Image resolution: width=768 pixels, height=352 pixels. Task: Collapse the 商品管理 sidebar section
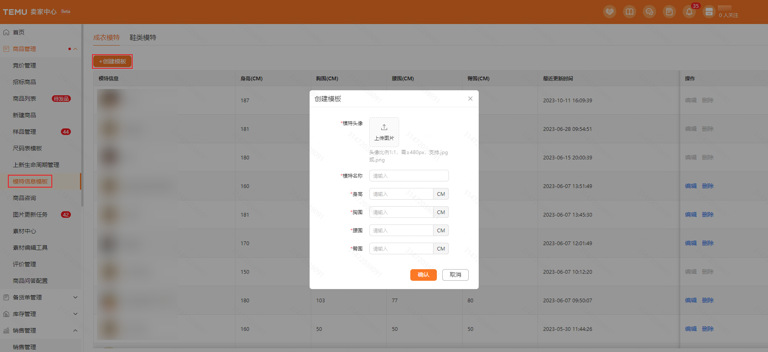(75, 49)
